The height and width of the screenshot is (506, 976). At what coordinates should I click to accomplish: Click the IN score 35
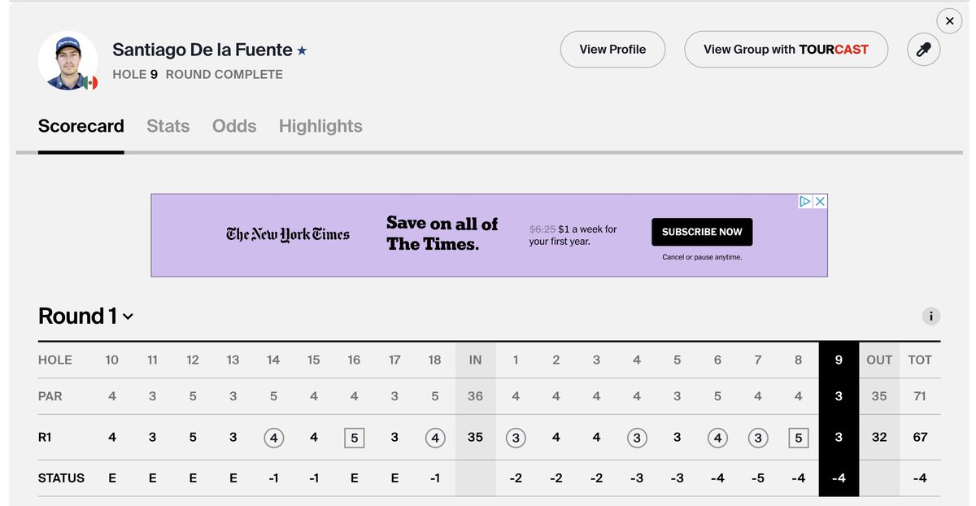(x=475, y=438)
